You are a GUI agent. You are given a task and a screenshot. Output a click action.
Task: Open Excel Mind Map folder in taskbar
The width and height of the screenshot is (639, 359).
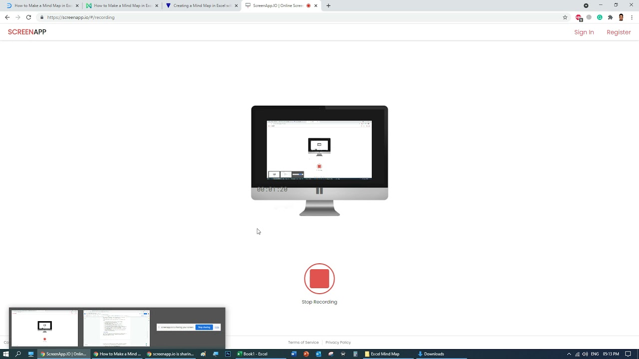point(388,354)
